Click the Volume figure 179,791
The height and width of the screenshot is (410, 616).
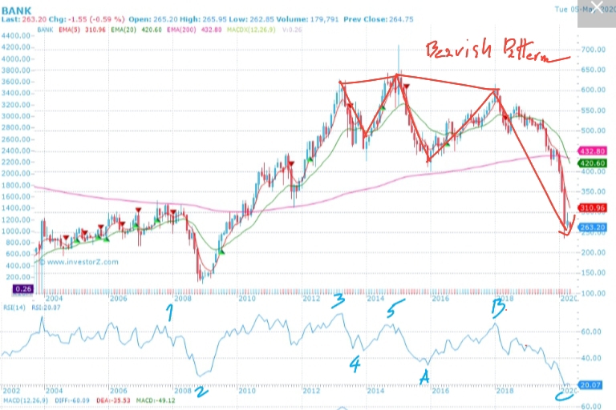click(324, 19)
